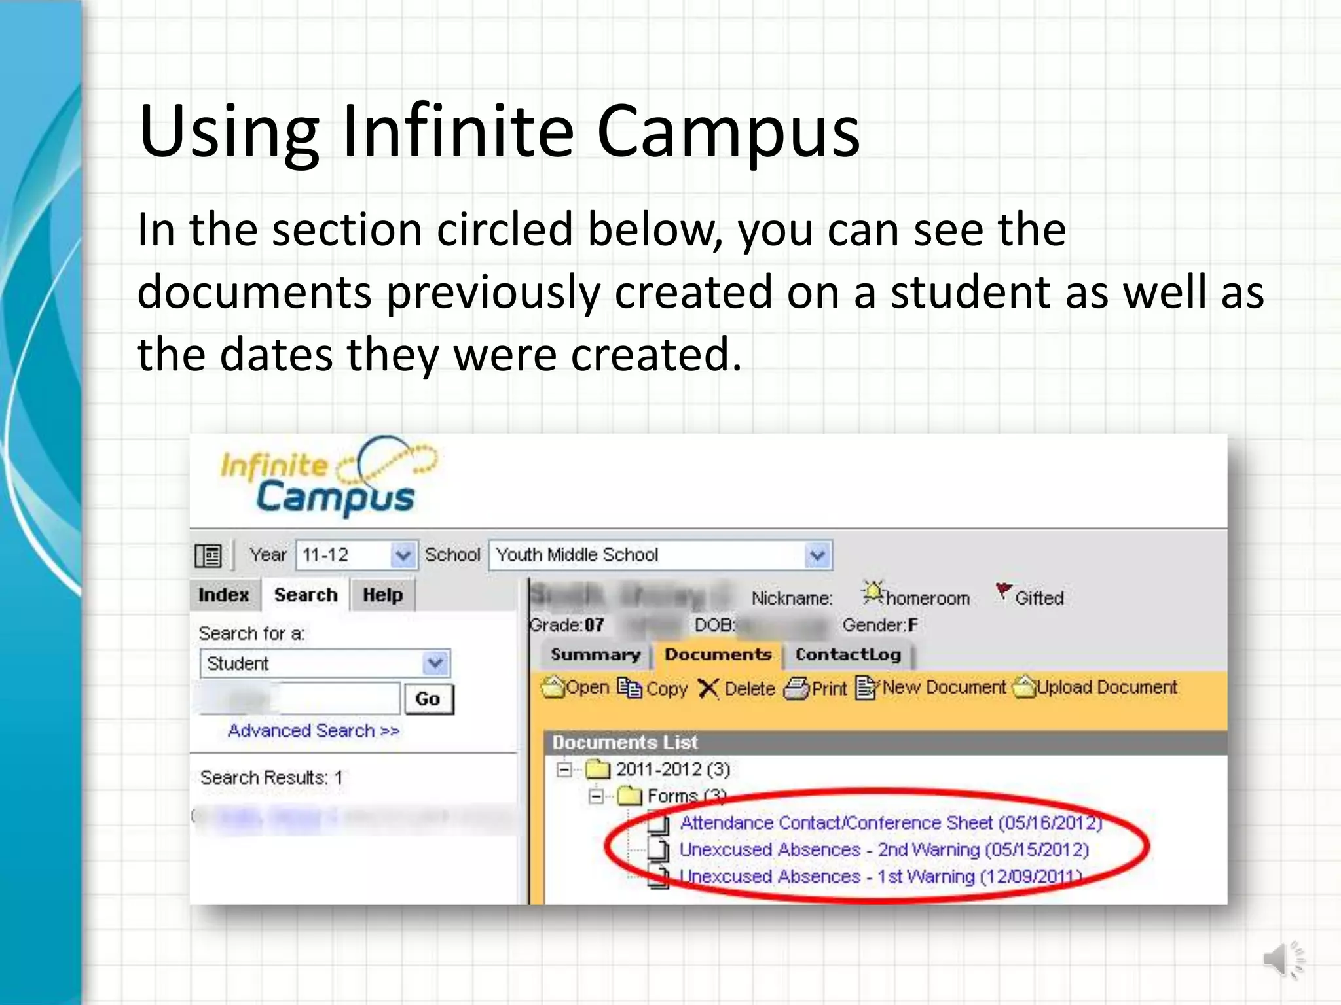Collapse the 2011-2012 (3) folder
1341x1005 pixels.
(564, 769)
